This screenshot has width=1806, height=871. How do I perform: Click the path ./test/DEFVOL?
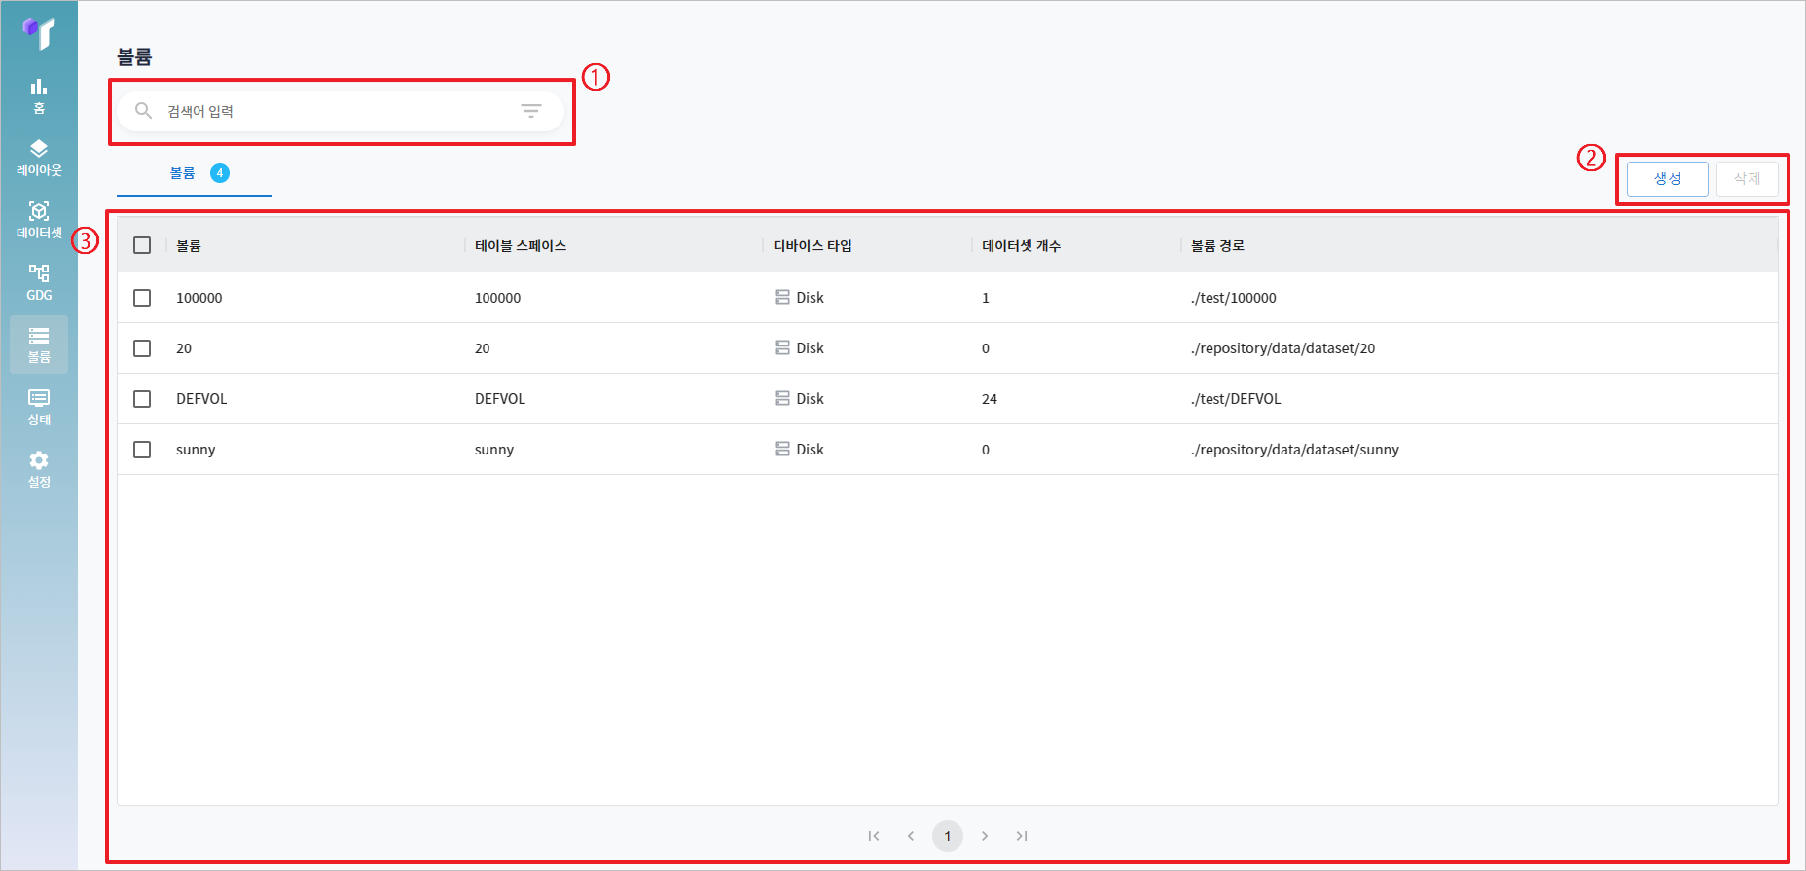(x=1236, y=399)
